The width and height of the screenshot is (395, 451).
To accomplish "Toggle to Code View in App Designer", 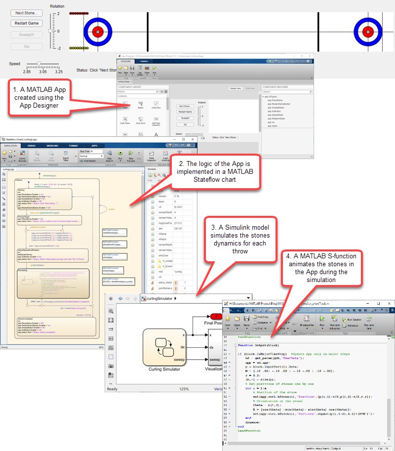I will (x=250, y=88).
